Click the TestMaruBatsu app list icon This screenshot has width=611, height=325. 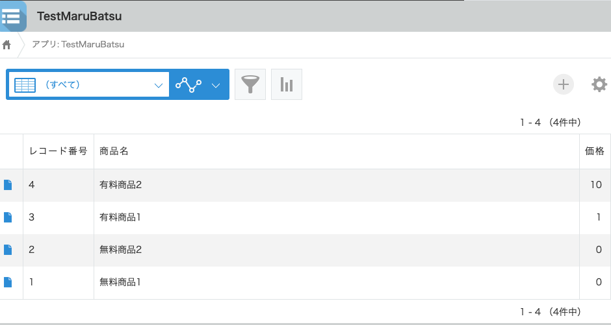13,16
